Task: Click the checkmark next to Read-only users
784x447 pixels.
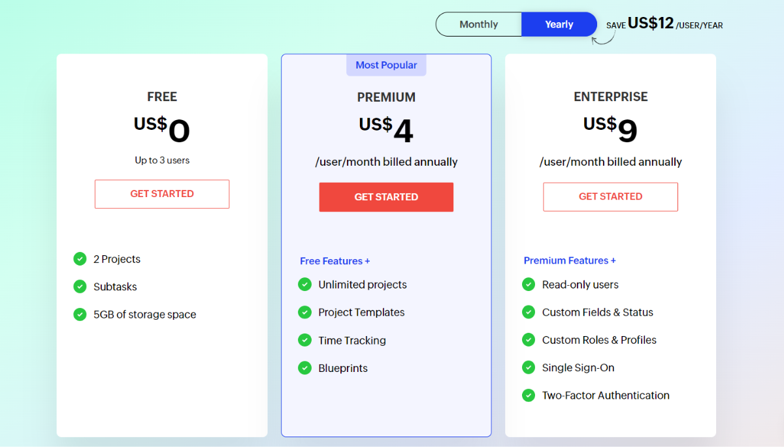Action: pos(529,285)
